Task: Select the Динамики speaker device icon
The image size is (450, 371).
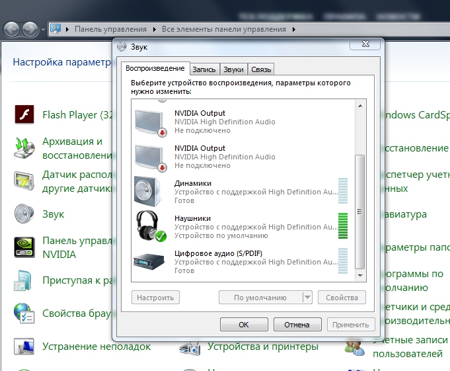Action: pos(147,192)
